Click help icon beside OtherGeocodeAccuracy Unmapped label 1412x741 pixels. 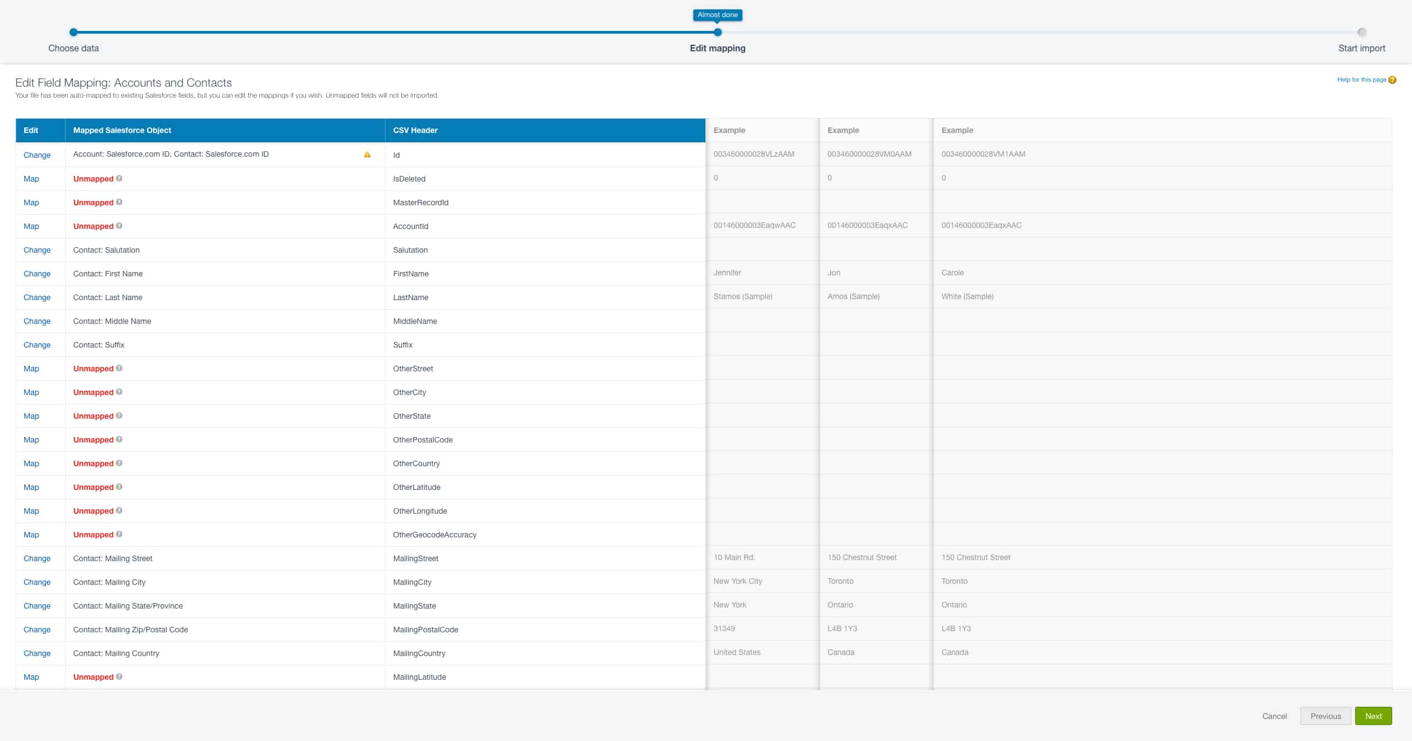click(119, 534)
